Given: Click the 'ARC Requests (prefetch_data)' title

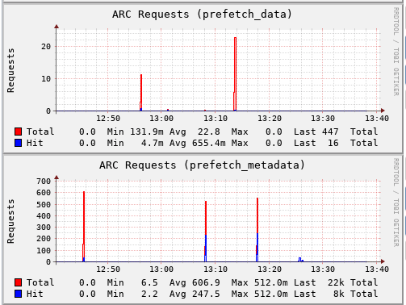Looking at the screenshot, I should point(202,15).
